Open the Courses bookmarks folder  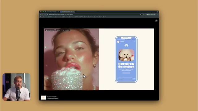click(91, 17)
